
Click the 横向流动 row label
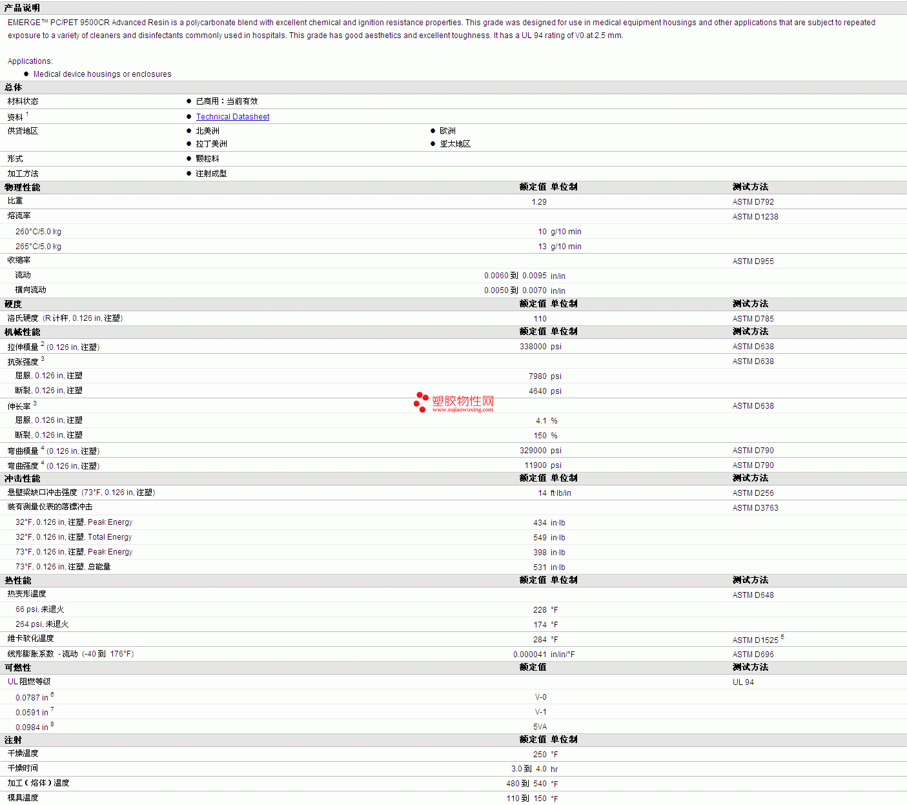click(x=30, y=290)
